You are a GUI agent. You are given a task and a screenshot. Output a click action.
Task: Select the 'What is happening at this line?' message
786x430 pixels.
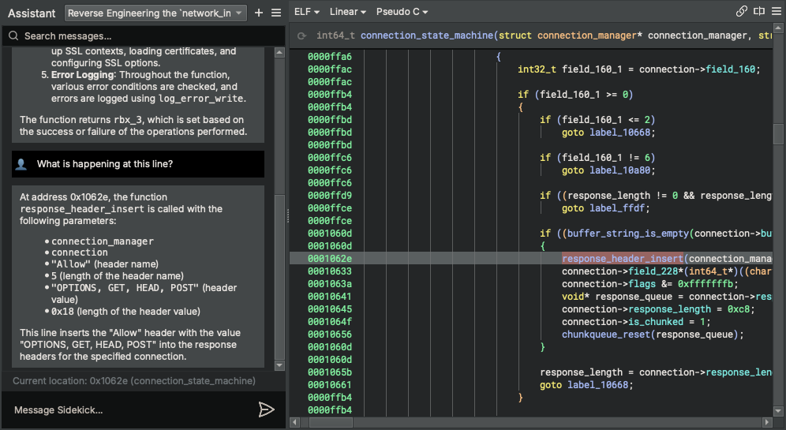tap(138, 164)
